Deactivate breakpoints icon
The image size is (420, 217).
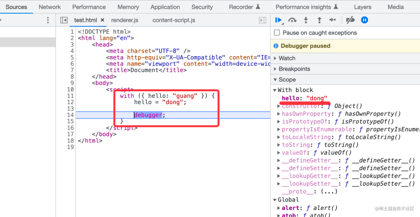[350, 20]
